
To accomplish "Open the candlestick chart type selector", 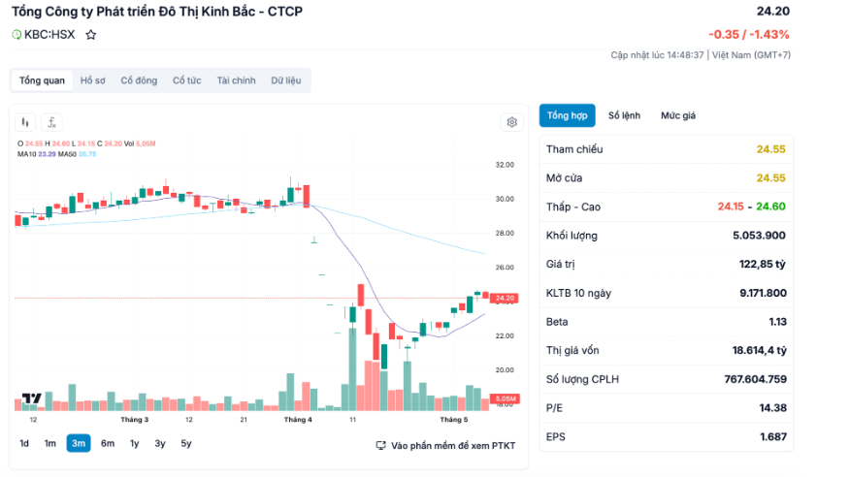I will point(25,122).
